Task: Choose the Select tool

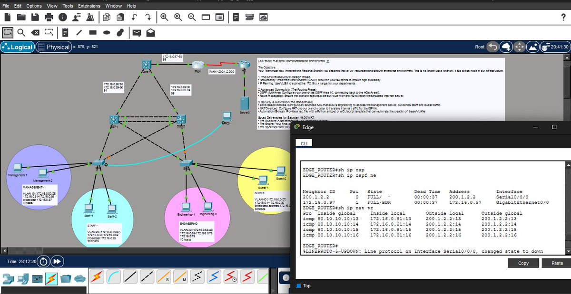Action: [8, 32]
